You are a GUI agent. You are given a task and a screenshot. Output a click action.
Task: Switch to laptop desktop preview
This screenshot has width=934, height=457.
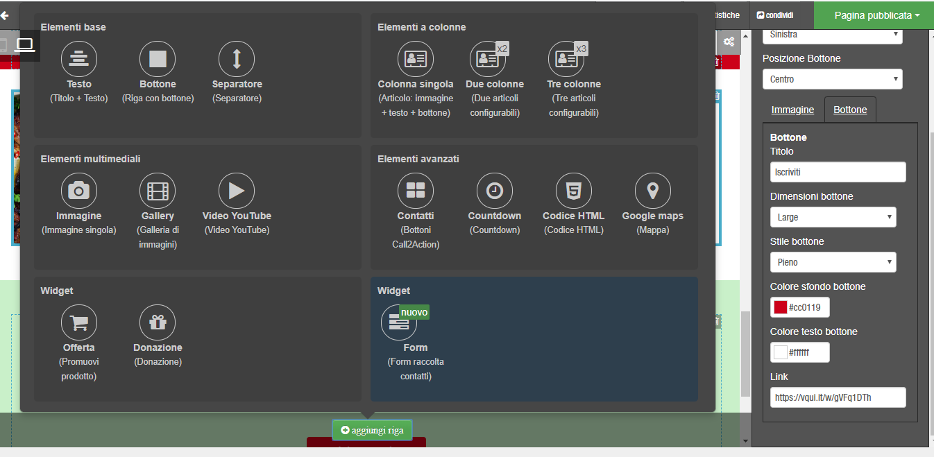25,45
